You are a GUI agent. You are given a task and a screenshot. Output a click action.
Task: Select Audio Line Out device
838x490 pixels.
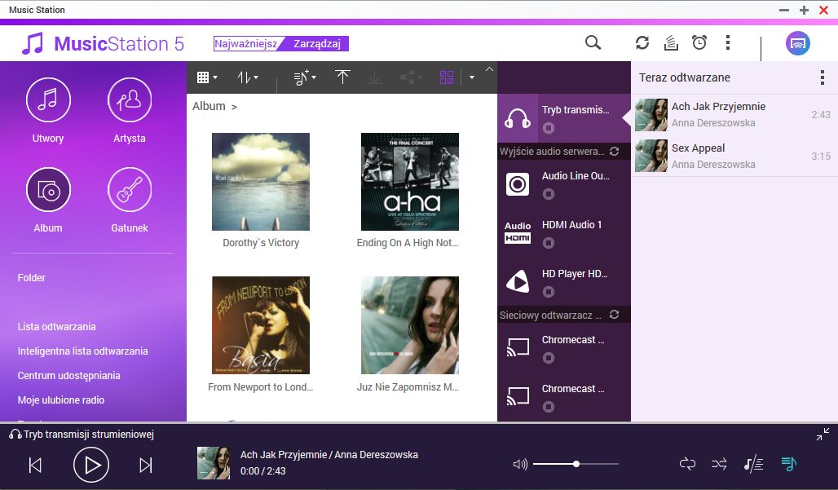coord(564,184)
